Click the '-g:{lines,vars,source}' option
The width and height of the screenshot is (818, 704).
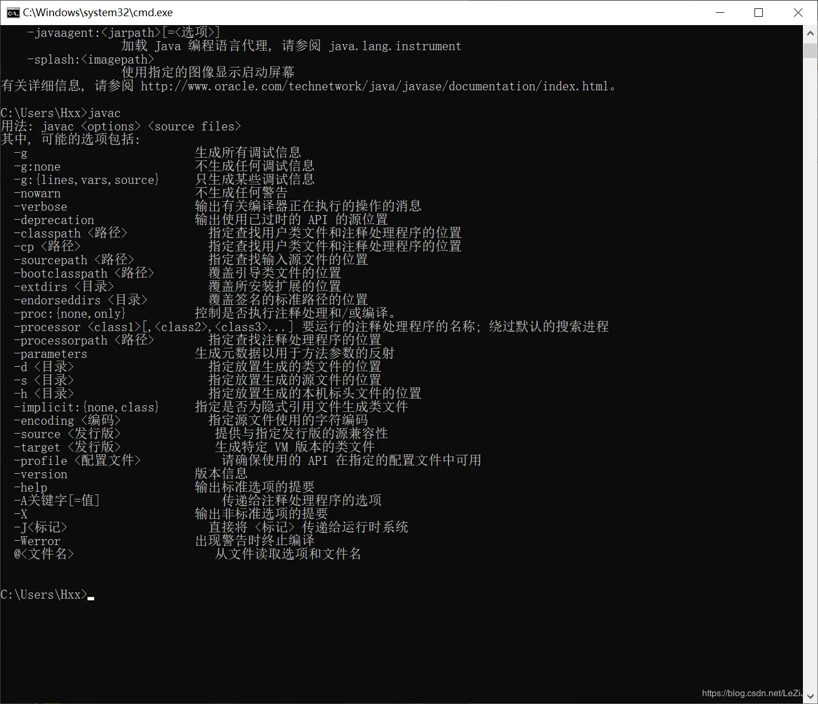pyautogui.click(x=87, y=180)
